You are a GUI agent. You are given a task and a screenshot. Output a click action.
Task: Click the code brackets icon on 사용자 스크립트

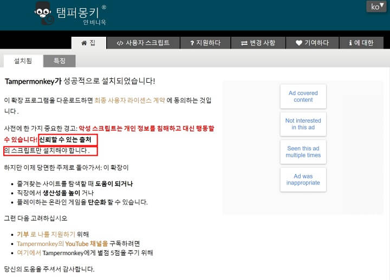[120, 43]
